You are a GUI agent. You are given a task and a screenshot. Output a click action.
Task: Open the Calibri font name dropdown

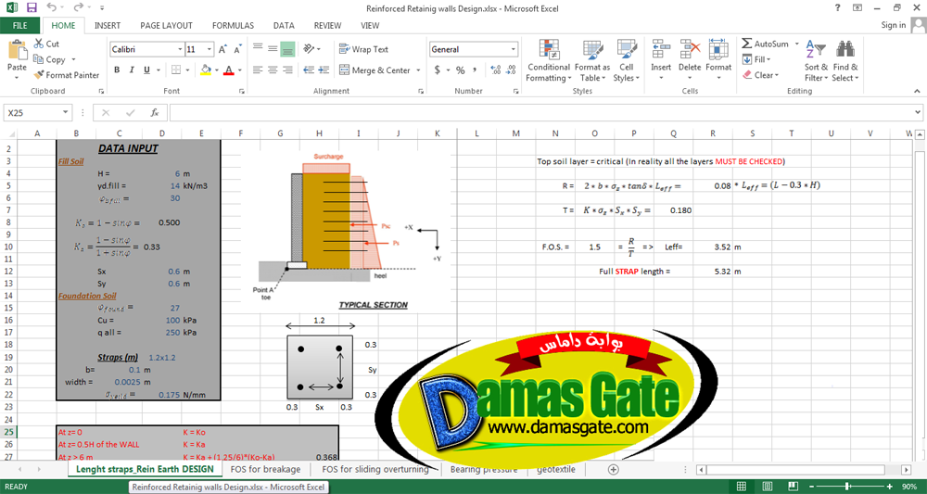tap(180, 50)
